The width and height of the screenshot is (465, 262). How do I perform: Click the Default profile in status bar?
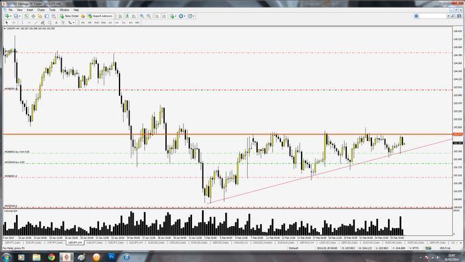[x=294, y=248]
